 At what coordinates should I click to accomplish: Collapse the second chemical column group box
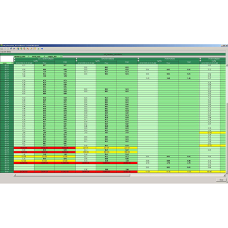pos(77,58)
